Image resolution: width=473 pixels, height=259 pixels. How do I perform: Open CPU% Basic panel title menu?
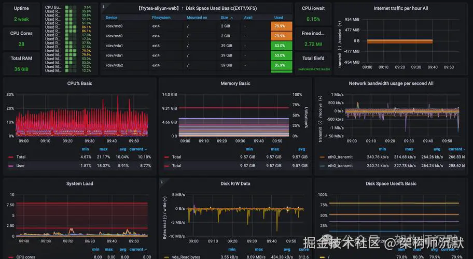(x=80, y=83)
